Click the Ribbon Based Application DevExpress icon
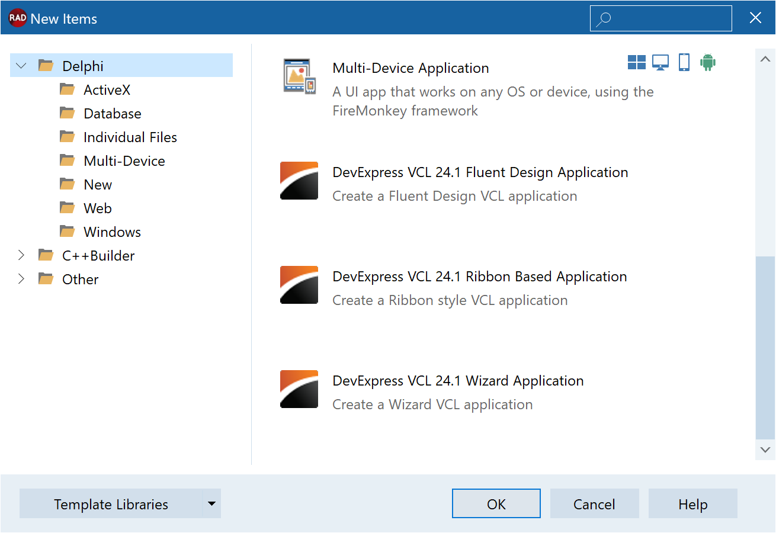 [299, 285]
